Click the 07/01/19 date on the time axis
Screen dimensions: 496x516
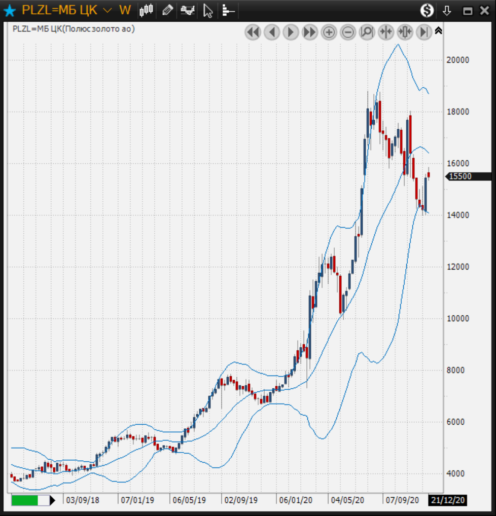tap(137, 500)
